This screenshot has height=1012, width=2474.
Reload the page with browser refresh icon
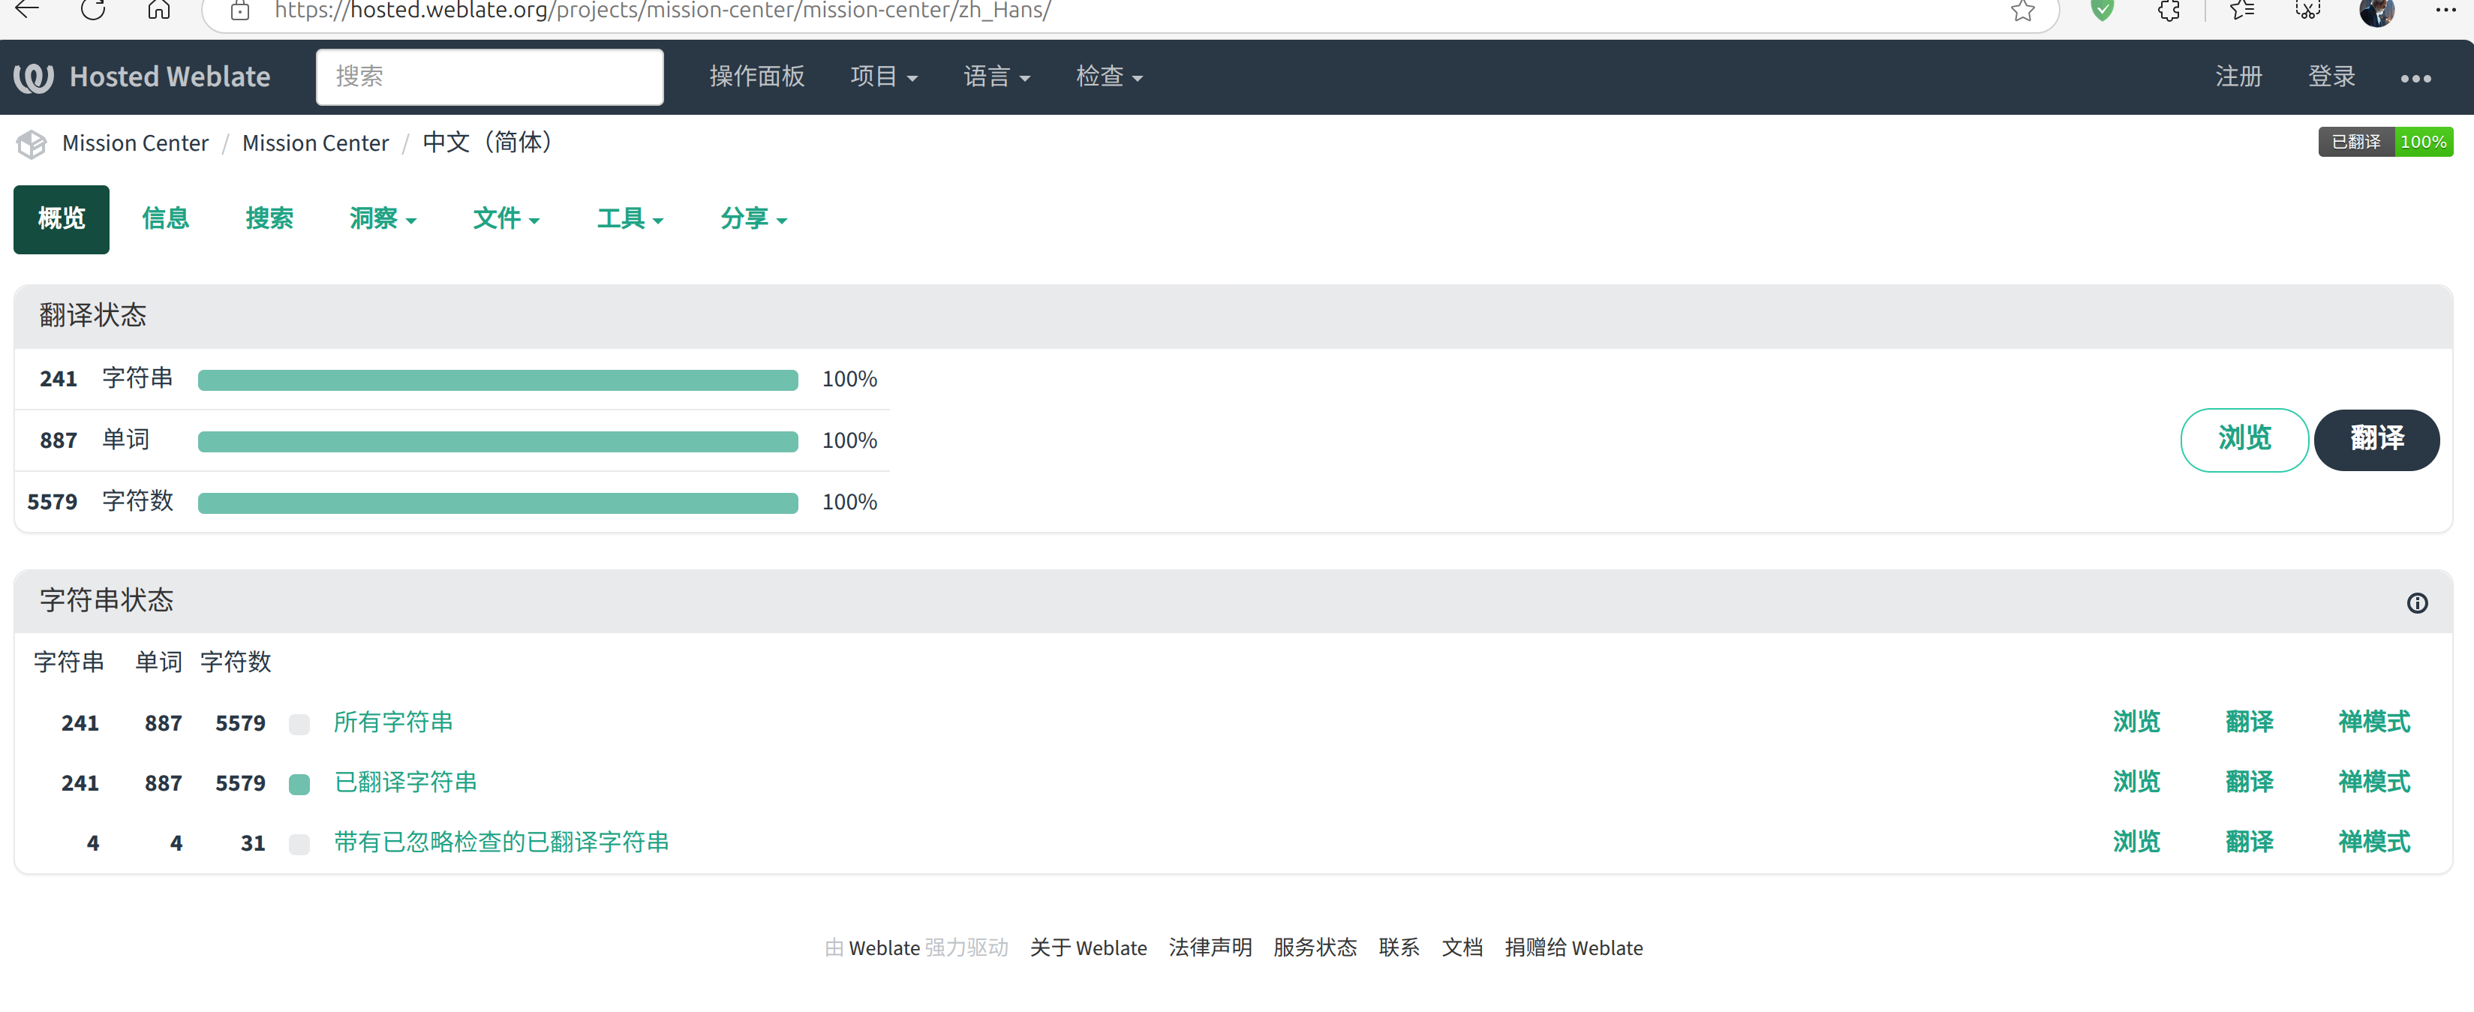[x=93, y=10]
